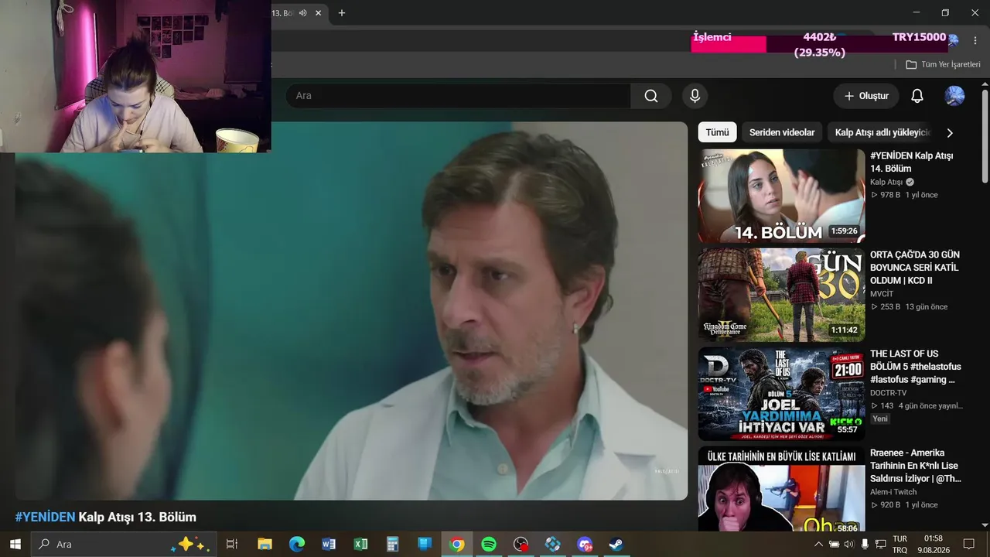This screenshot has height=557, width=990.
Task: Open the battery status tray icon
Action: click(834, 544)
